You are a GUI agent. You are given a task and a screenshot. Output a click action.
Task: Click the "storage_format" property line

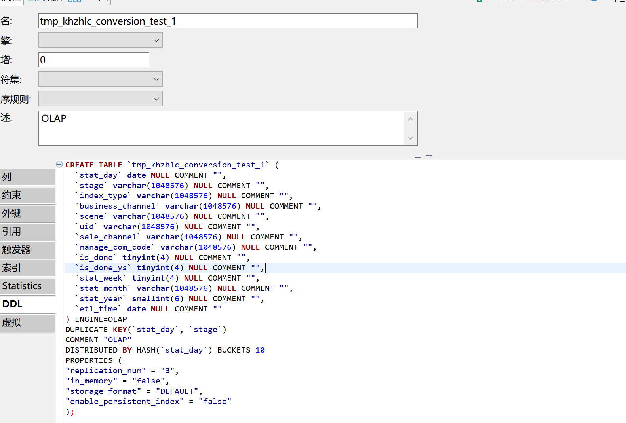(x=134, y=391)
